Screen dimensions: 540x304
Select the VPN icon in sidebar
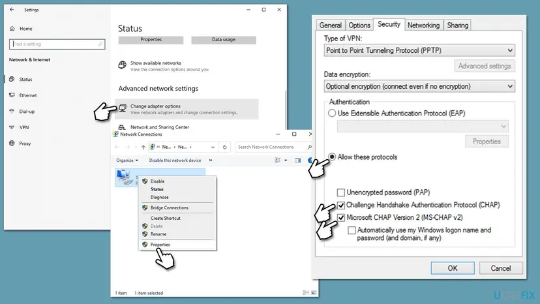click(12, 127)
